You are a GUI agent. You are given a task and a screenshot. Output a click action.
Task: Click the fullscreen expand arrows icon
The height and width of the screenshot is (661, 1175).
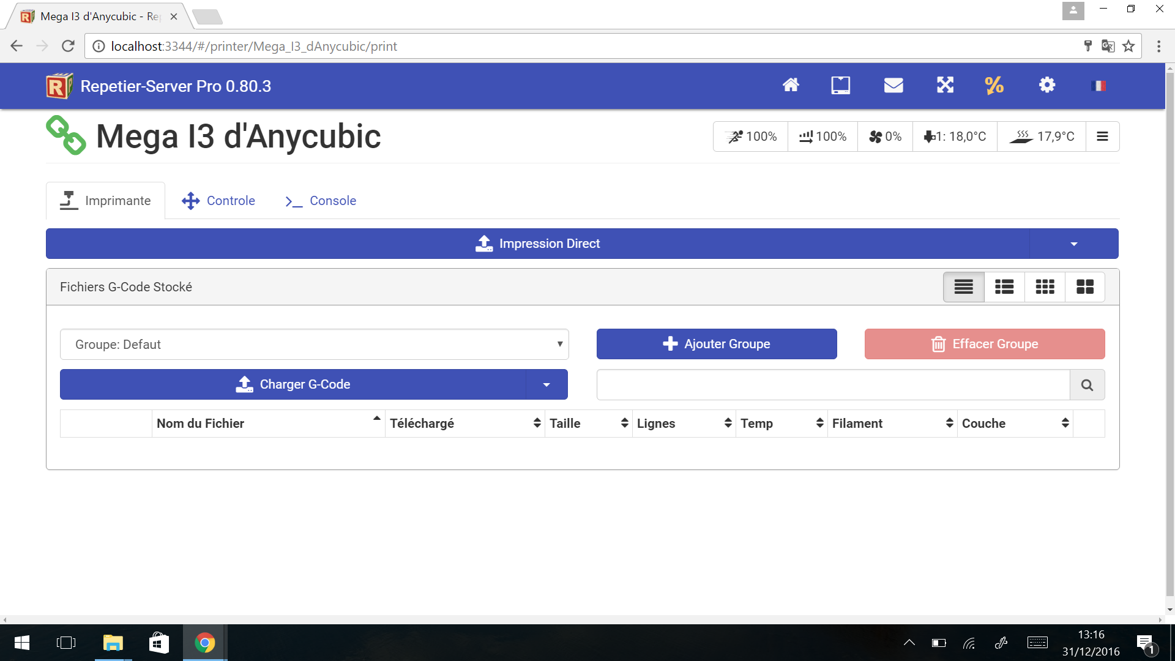click(945, 85)
